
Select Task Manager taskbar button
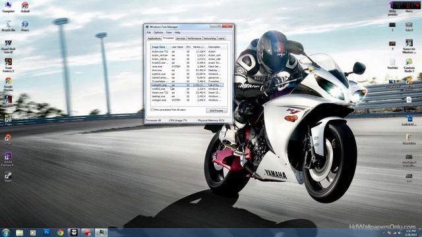pos(101,232)
